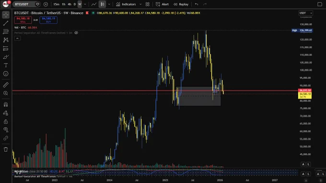Click the red SELL 84,580.18 button
326x183 pixels.
[x=23, y=20]
